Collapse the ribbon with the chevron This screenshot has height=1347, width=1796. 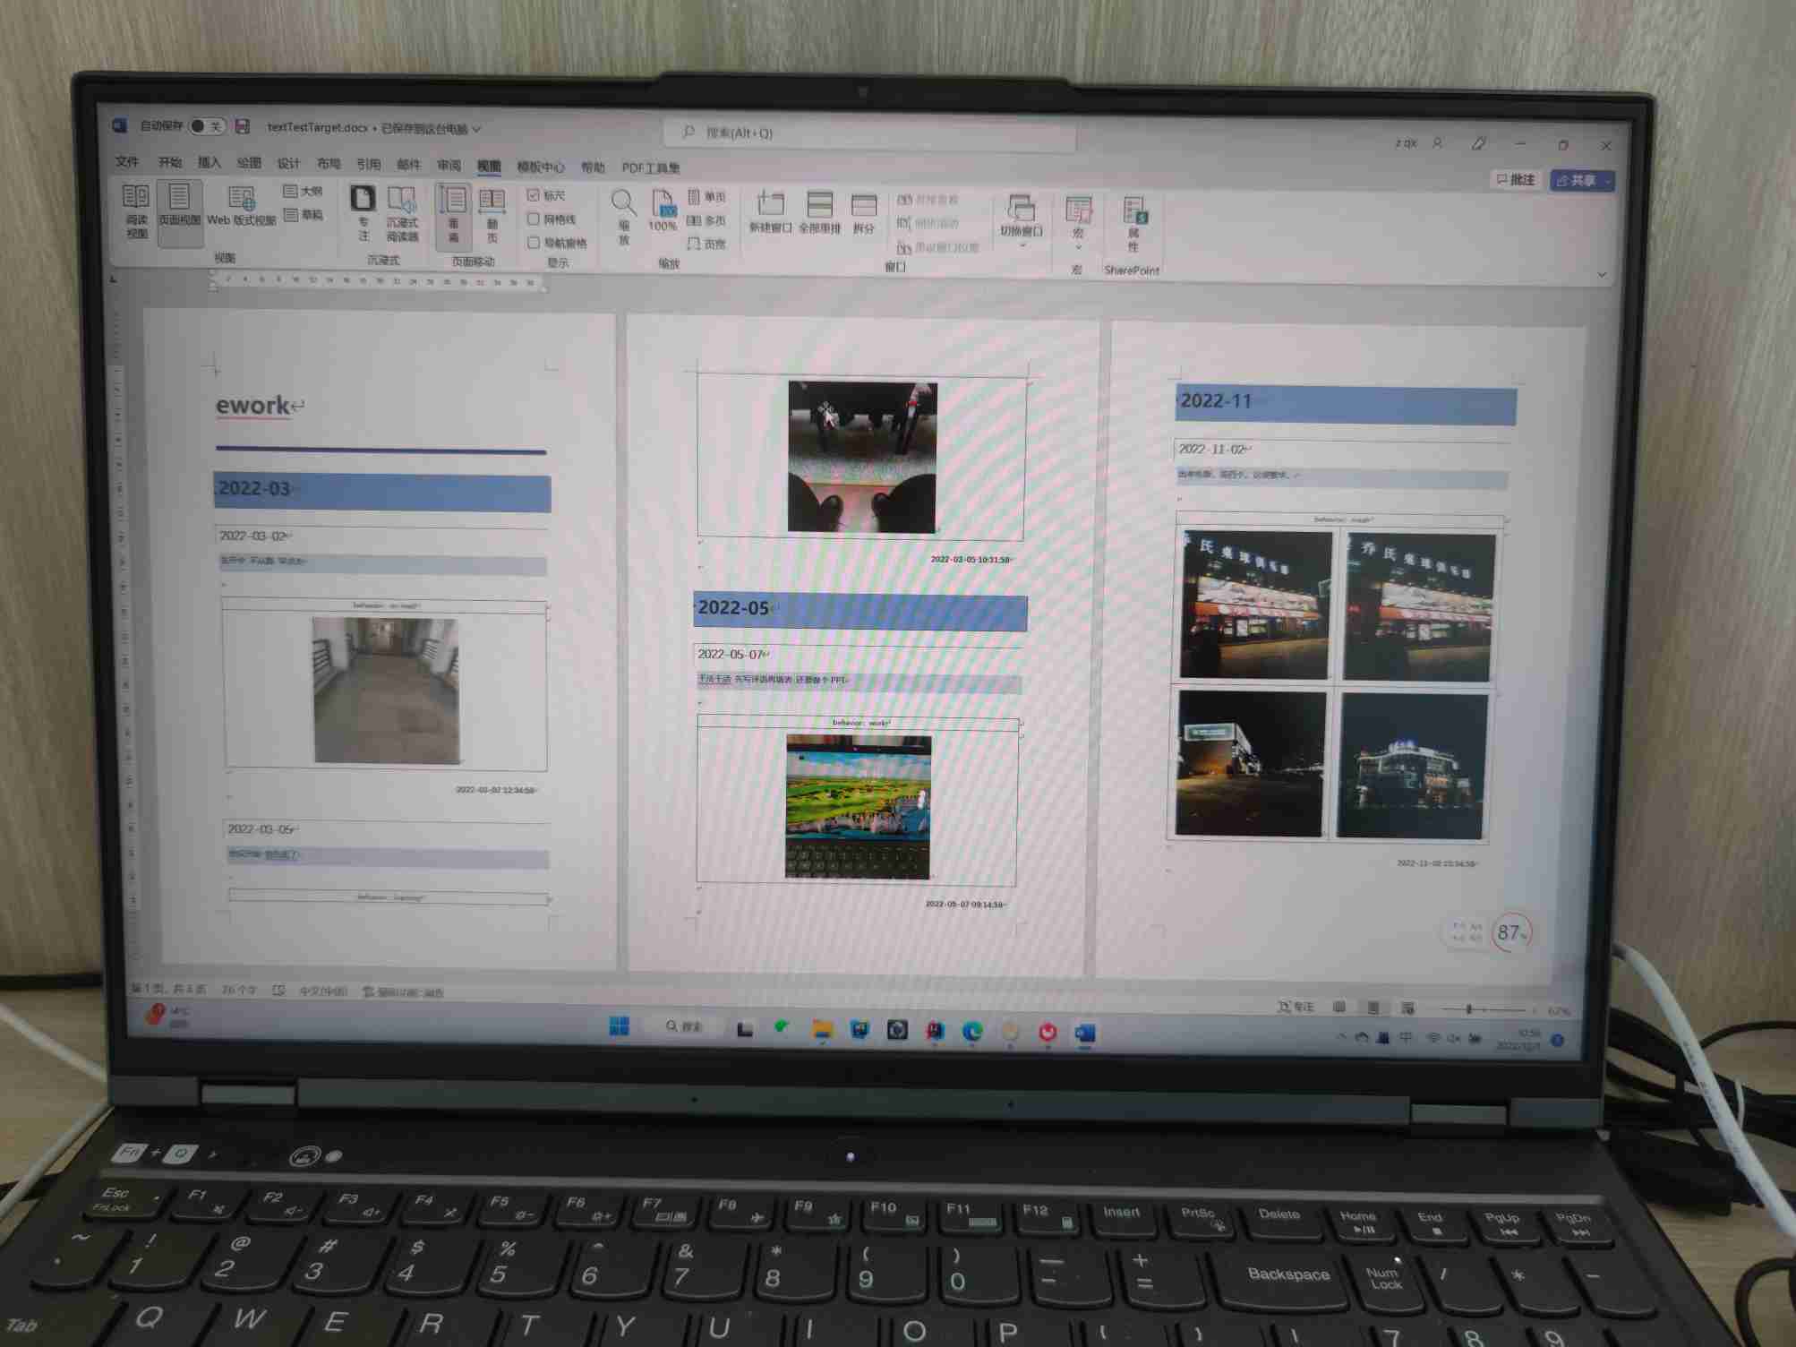(x=1601, y=274)
